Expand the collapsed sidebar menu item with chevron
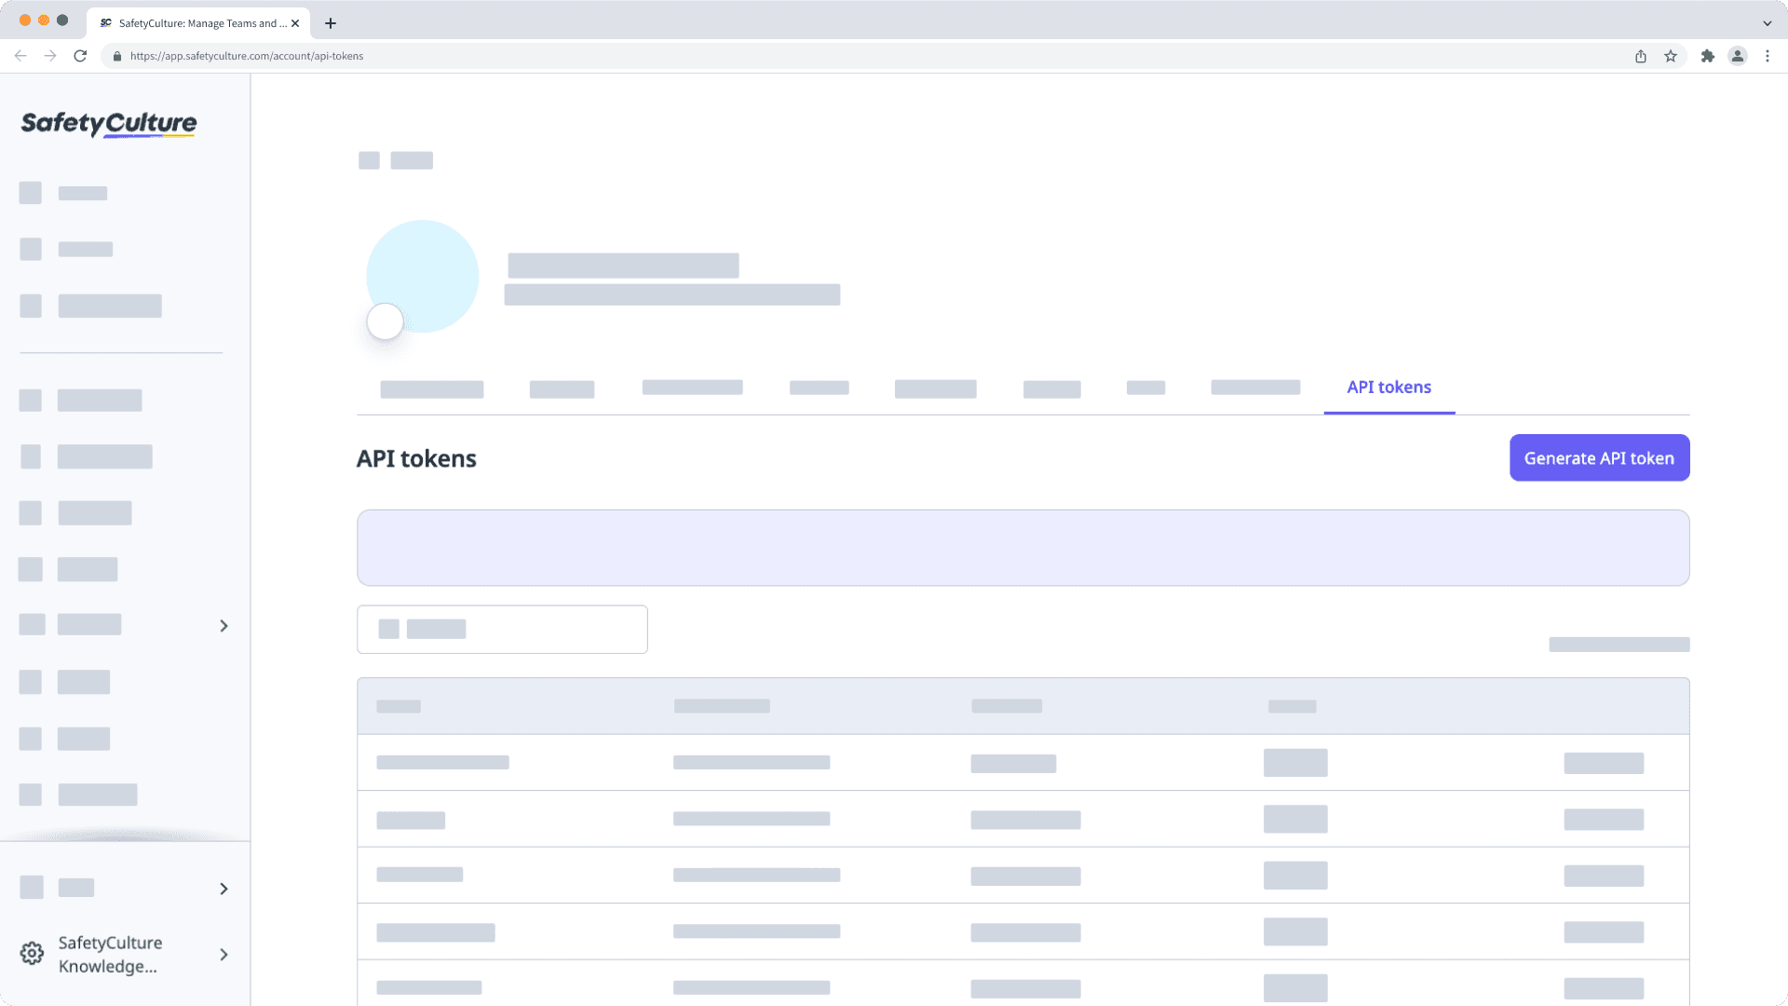 pyautogui.click(x=223, y=626)
